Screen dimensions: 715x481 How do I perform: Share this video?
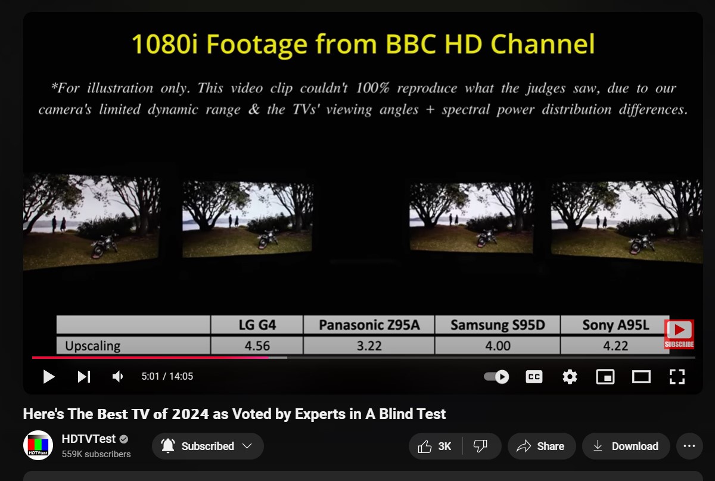click(x=540, y=446)
